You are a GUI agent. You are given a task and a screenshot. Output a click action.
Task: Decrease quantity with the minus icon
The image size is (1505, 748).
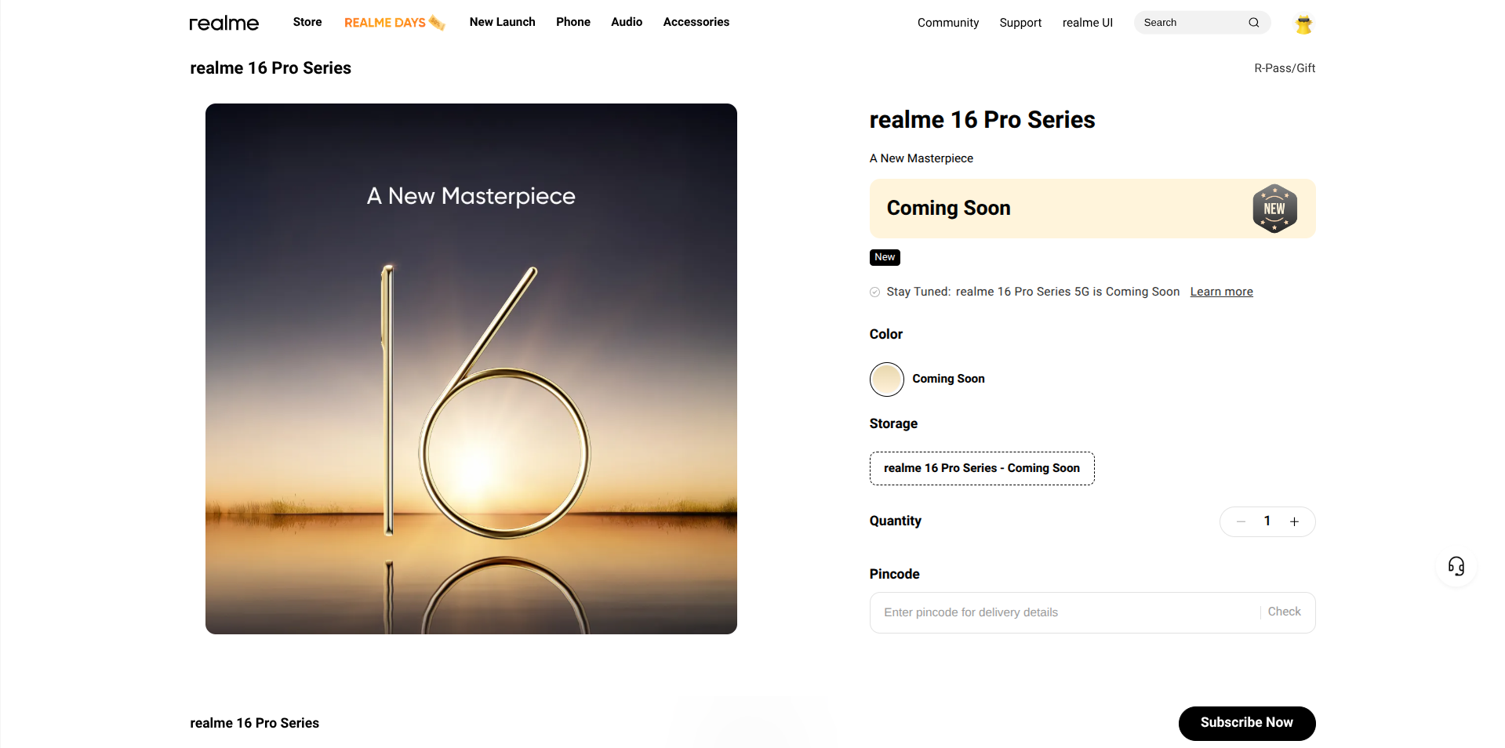pos(1241,521)
